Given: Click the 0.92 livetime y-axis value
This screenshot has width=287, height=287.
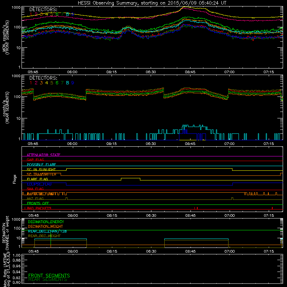Looking at the screenshot, I should point(17,278).
